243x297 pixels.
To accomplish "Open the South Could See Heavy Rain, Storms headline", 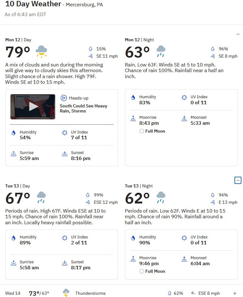I will (84, 108).
